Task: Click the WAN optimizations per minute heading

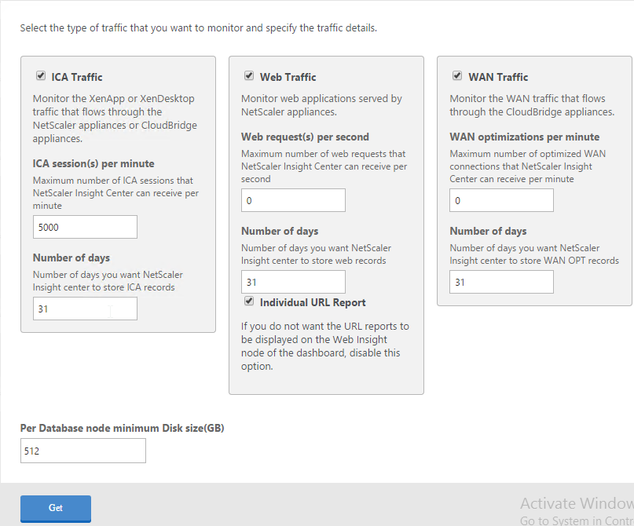Action: 525,137
